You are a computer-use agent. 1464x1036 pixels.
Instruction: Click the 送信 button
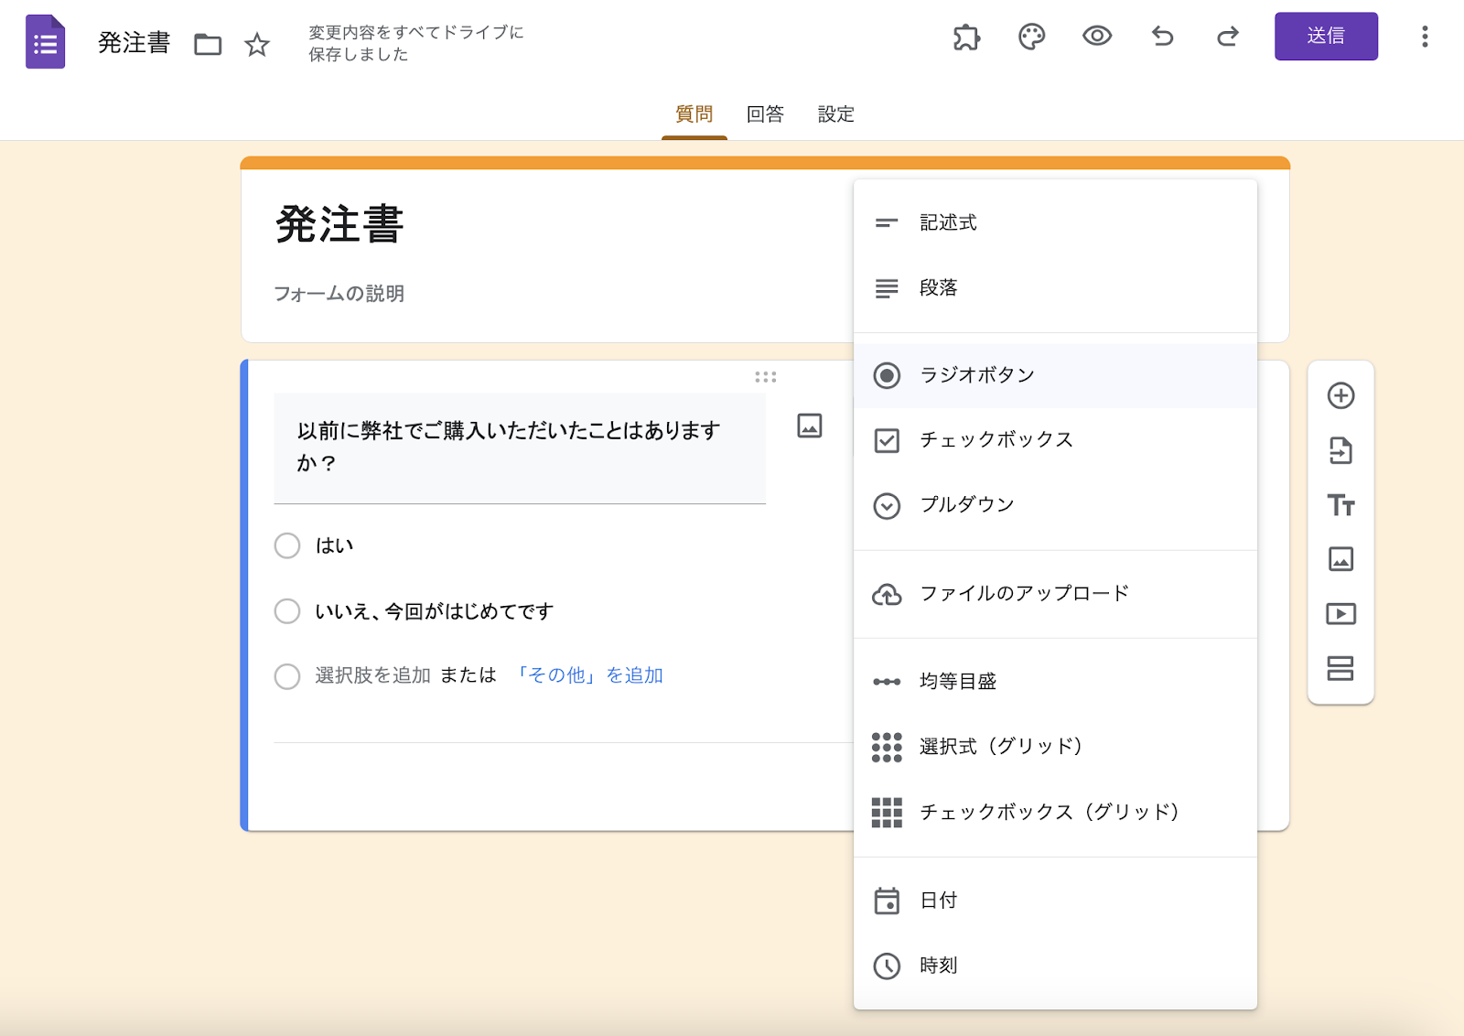point(1325,37)
